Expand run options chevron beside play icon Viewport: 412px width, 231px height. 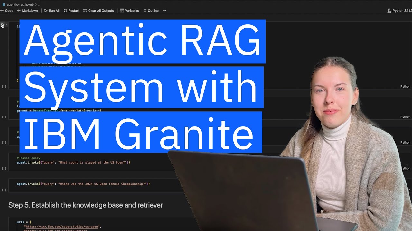(x=6, y=24)
